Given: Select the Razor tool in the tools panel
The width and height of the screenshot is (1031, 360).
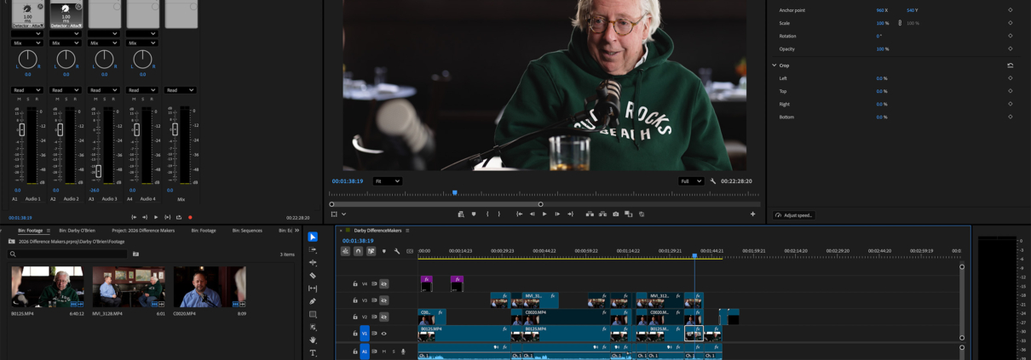Looking at the screenshot, I should coord(313,276).
